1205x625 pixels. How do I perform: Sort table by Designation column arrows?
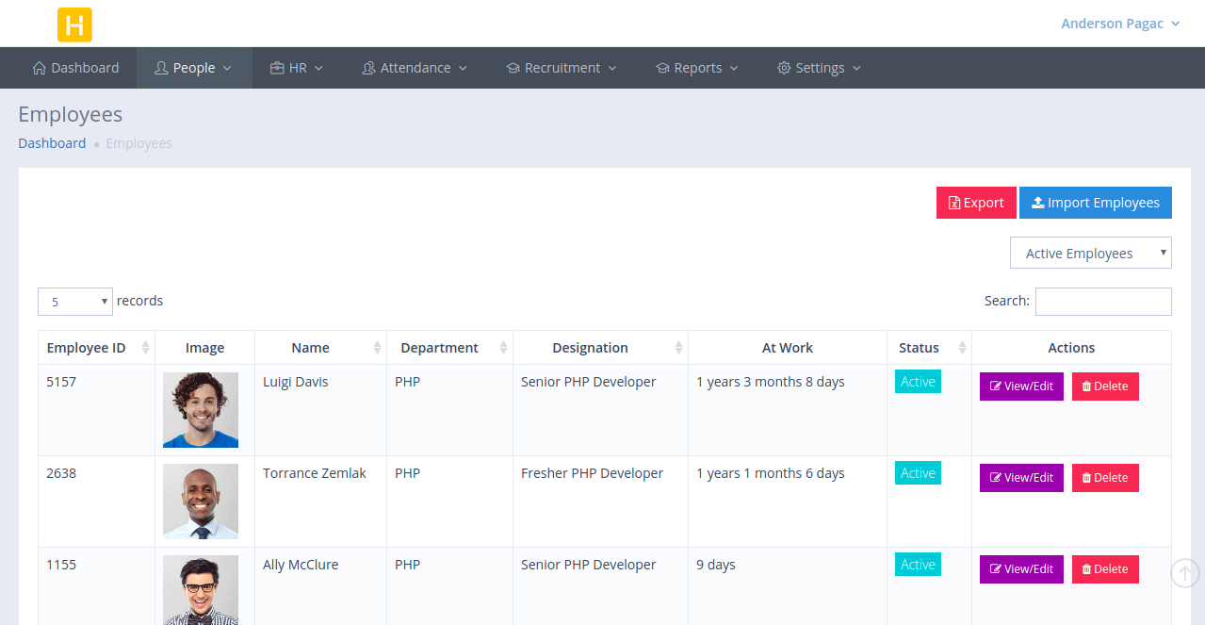678,348
